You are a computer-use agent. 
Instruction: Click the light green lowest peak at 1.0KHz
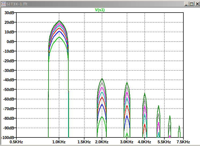pos(59,37)
